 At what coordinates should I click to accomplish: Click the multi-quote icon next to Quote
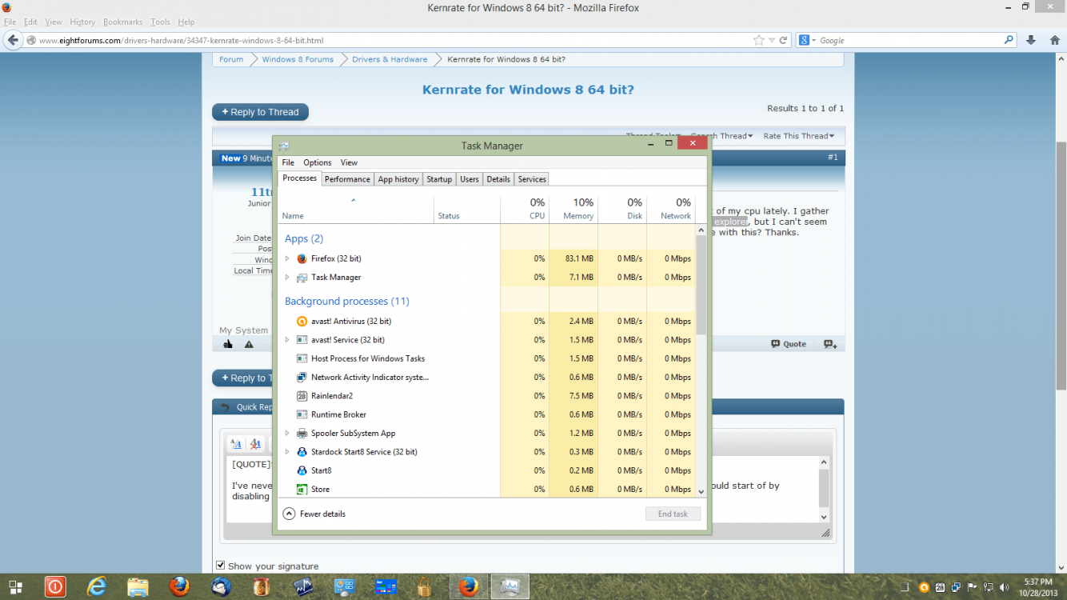point(830,344)
